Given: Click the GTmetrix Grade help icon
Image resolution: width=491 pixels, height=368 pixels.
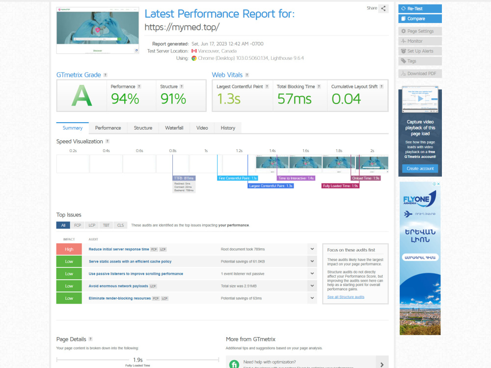Looking at the screenshot, I should tap(105, 75).
